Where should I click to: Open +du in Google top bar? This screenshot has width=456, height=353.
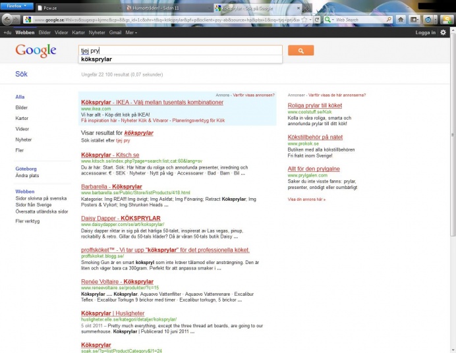click(7, 32)
